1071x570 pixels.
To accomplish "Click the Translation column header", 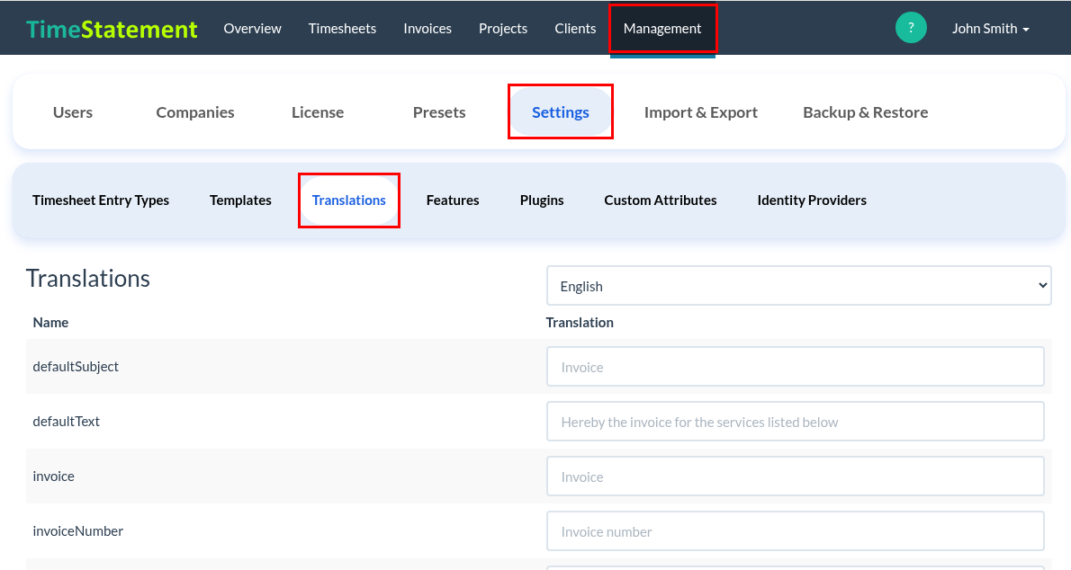I will click(x=580, y=322).
